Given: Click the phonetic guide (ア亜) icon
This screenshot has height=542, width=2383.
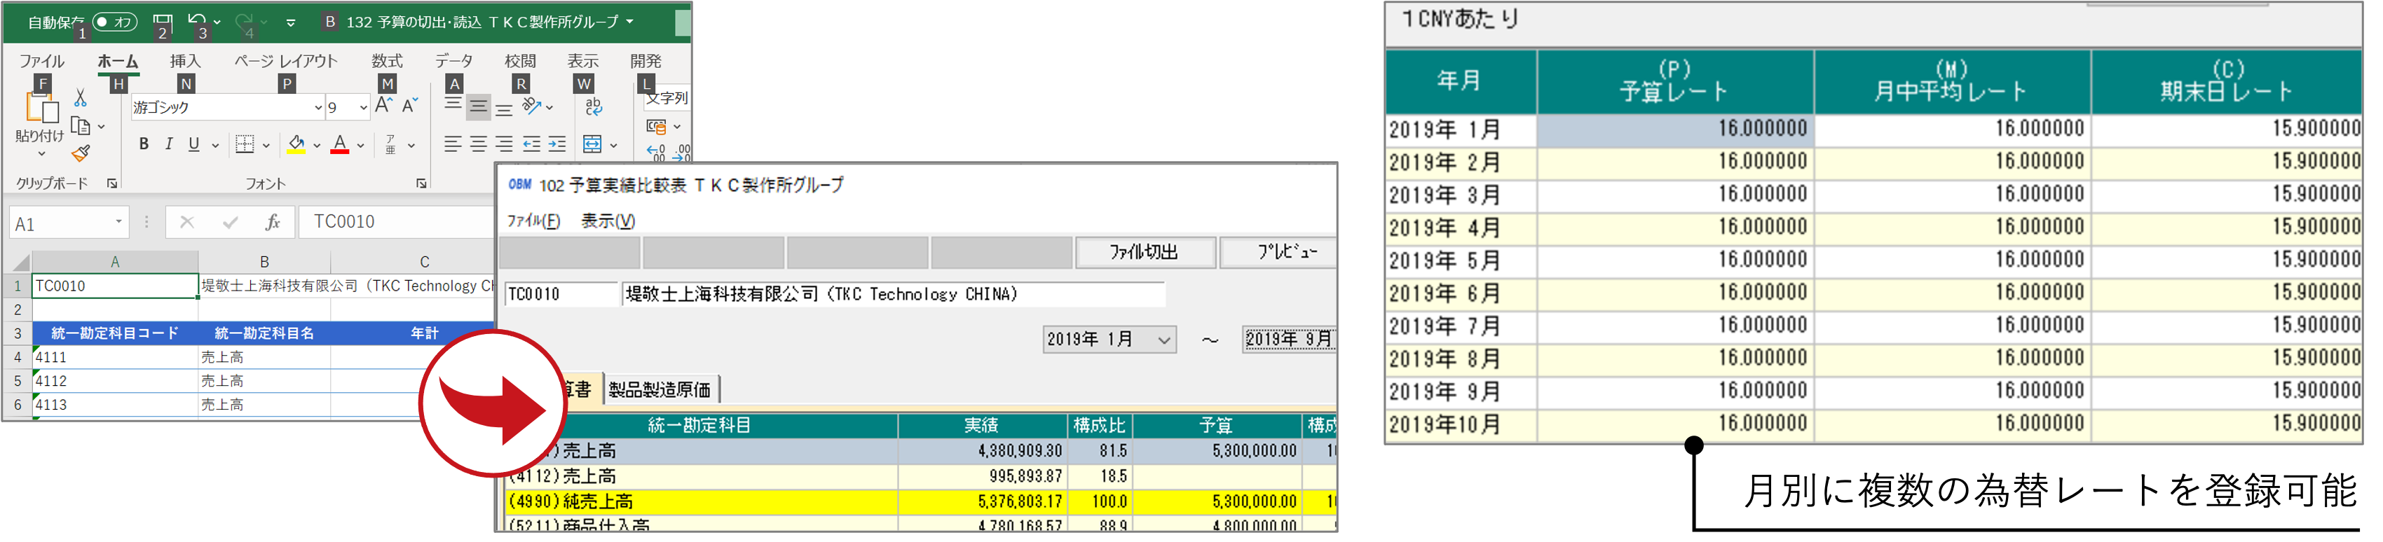Looking at the screenshot, I should click(390, 144).
